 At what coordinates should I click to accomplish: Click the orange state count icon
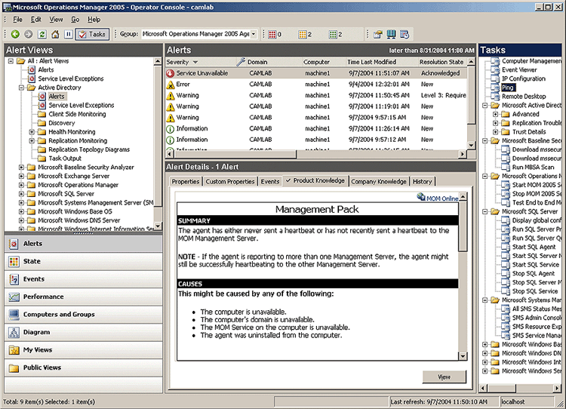point(303,34)
